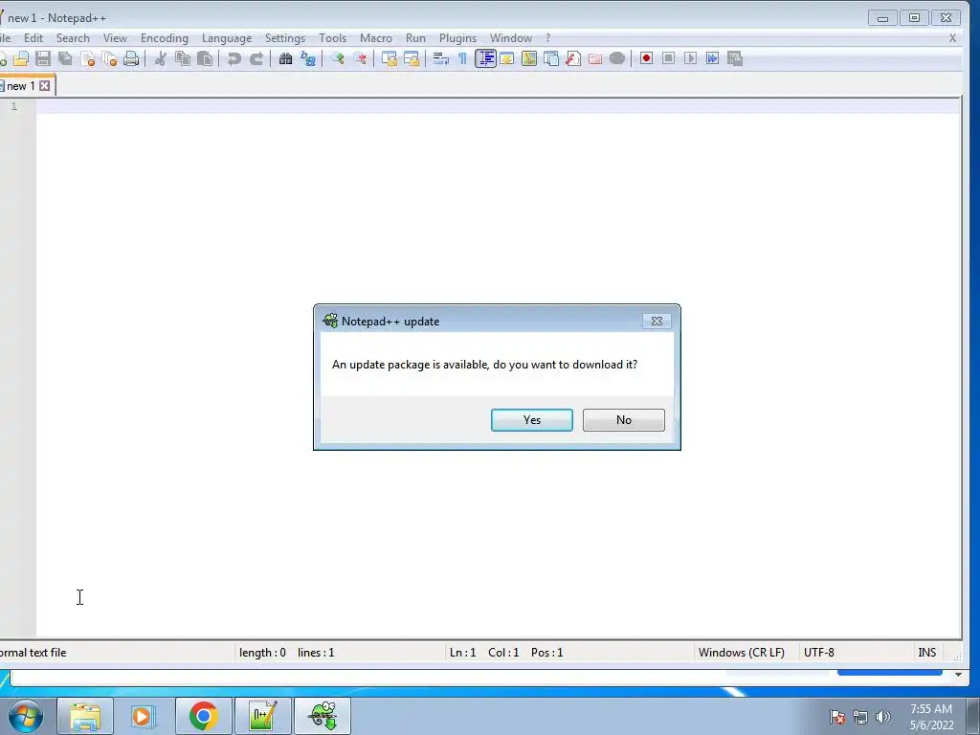980x735 pixels.
Task: Click the Paste toolbar icon
Action: (x=205, y=58)
